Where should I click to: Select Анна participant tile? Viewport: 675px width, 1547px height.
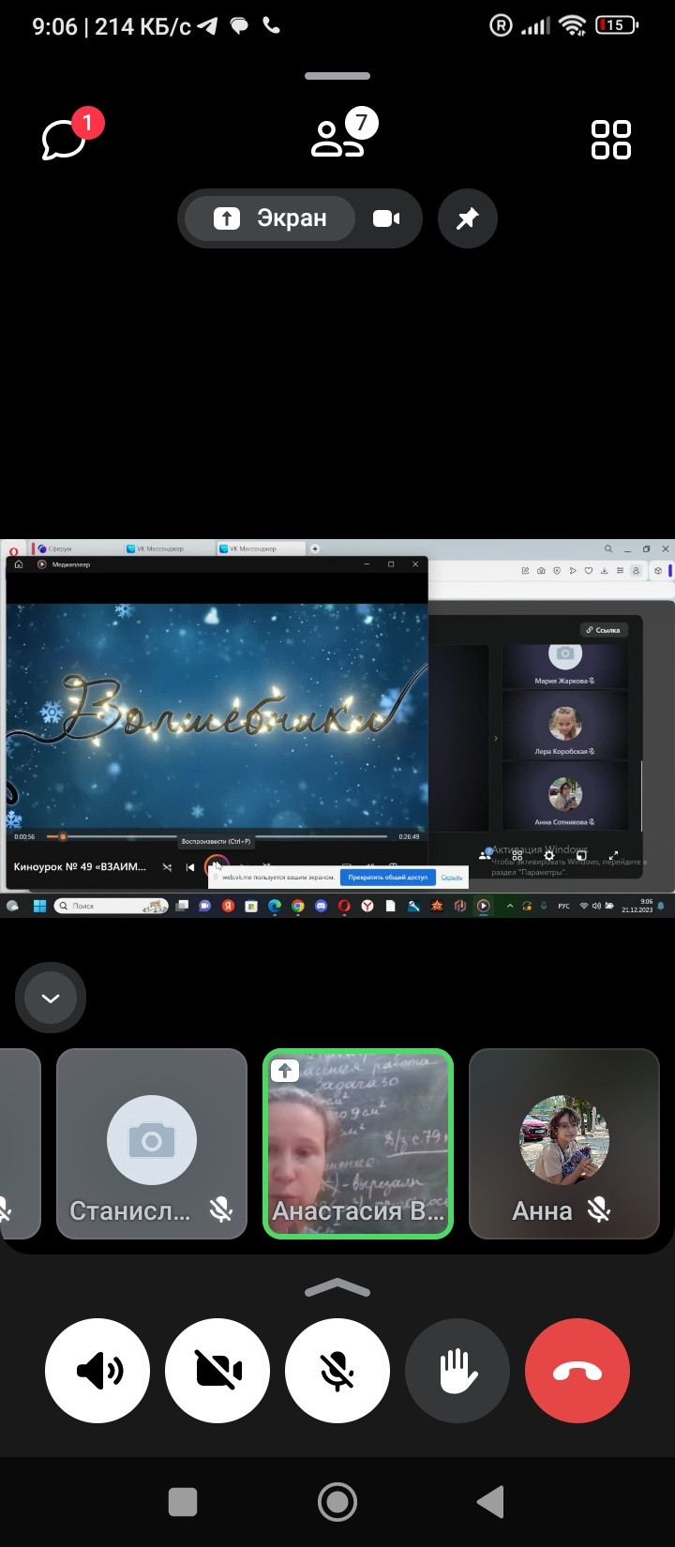pyautogui.click(x=564, y=1144)
